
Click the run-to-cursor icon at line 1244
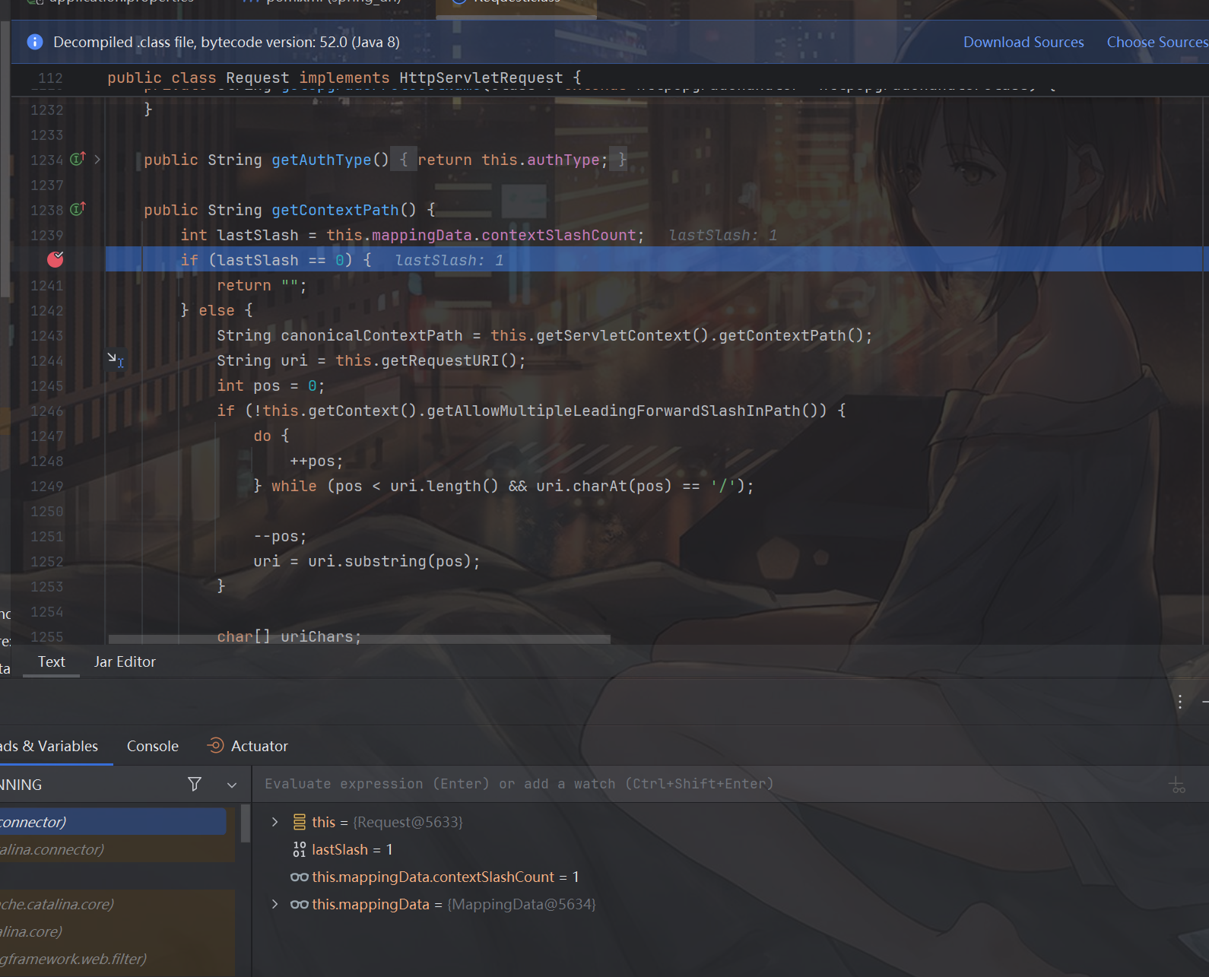(x=115, y=360)
